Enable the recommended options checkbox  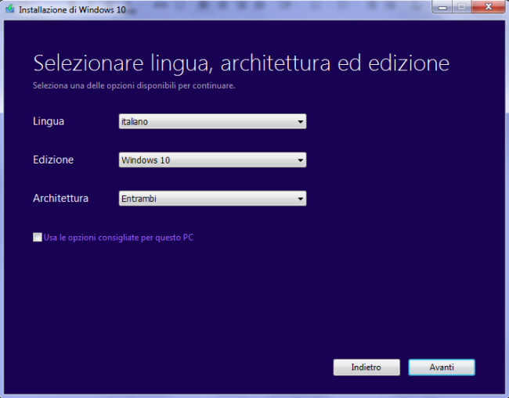(38, 237)
